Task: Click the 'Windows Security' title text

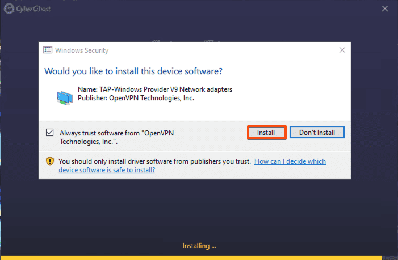Action: coord(82,50)
